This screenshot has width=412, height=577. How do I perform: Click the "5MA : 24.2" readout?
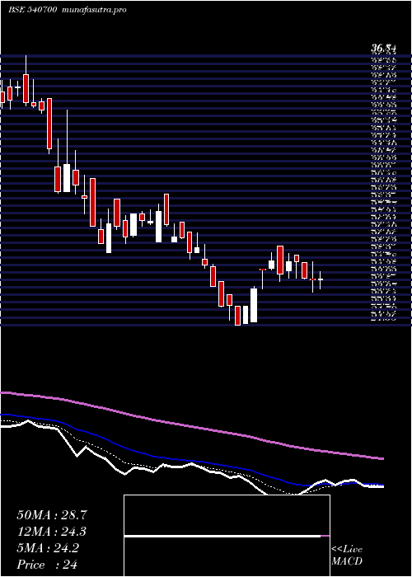coord(48,548)
